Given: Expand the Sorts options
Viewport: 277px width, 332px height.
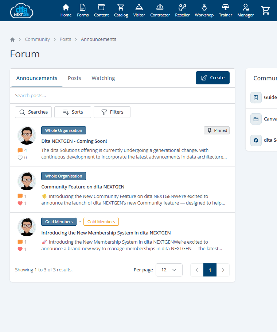Looking at the screenshot, I should (73, 112).
